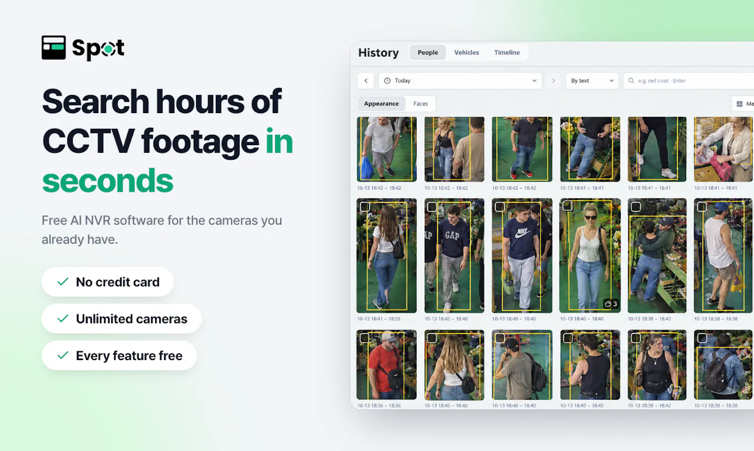This screenshot has width=754, height=451.
Task: Select the Appearance tab
Action: (x=381, y=104)
